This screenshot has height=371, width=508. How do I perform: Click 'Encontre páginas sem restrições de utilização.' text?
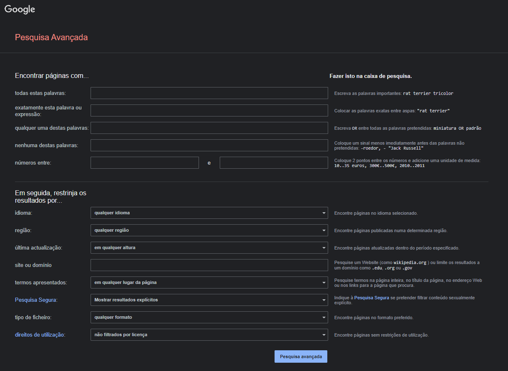pos(381,335)
